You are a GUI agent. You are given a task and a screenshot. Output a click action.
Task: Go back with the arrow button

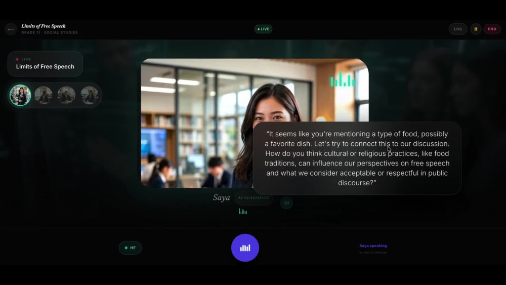(11, 29)
